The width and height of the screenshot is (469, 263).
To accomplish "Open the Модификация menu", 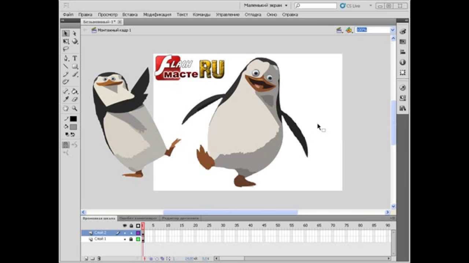I will tap(157, 15).
